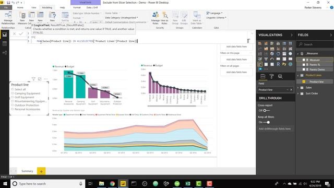Remove Product line from the Field well

(291, 90)
